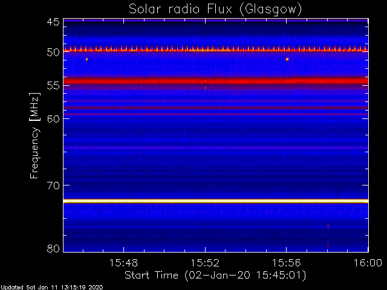The height and width of the screenshot is (290, 387).
Task: Click the 60 MHz frequency label
Action: [x=53, y=118]
